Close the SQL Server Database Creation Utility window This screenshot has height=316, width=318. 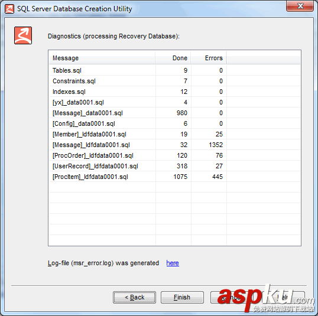(x=300, y=6)
